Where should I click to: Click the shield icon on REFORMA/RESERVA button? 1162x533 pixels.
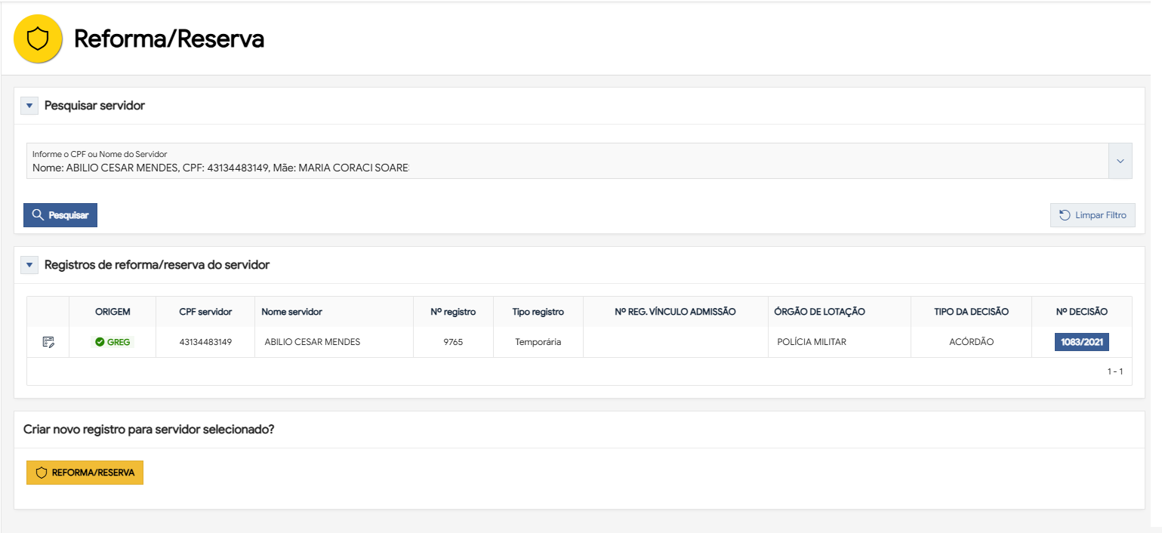pyautogui.click(x=42, y=473)
